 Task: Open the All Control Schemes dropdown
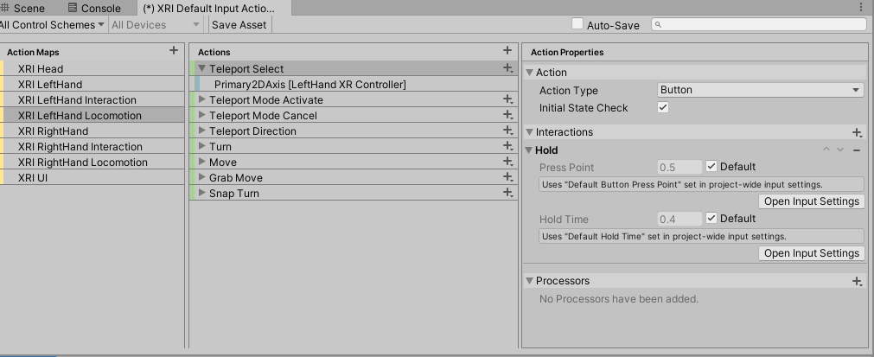coord(52,24)
